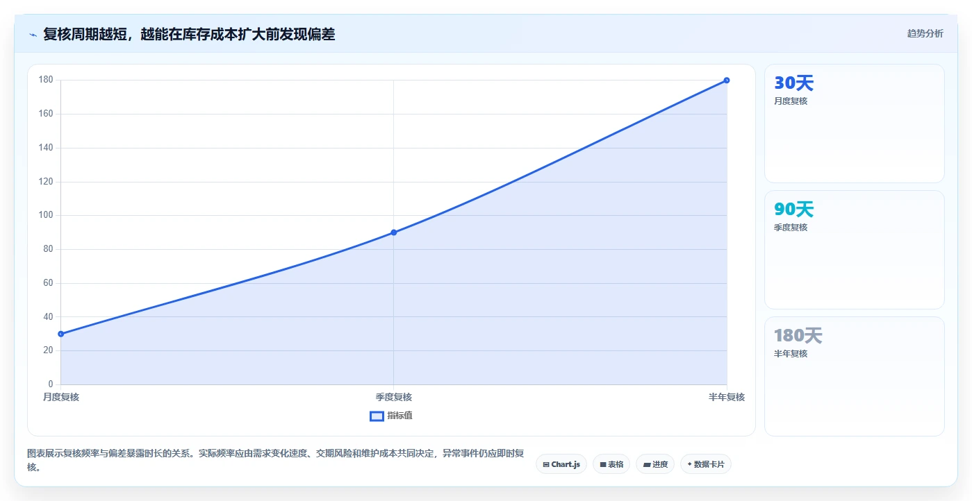Click the 60 y-axis value
This screenshot has width=972, height=501.
[48, 283]
